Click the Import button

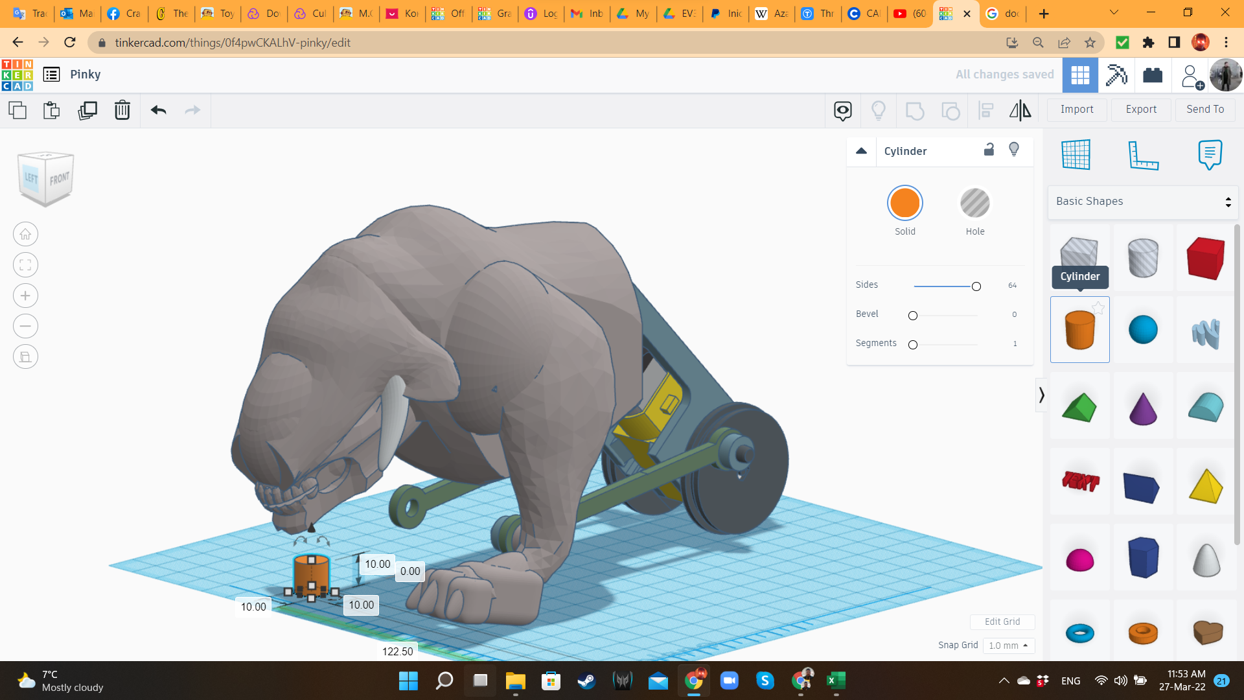click(1077, 110)
